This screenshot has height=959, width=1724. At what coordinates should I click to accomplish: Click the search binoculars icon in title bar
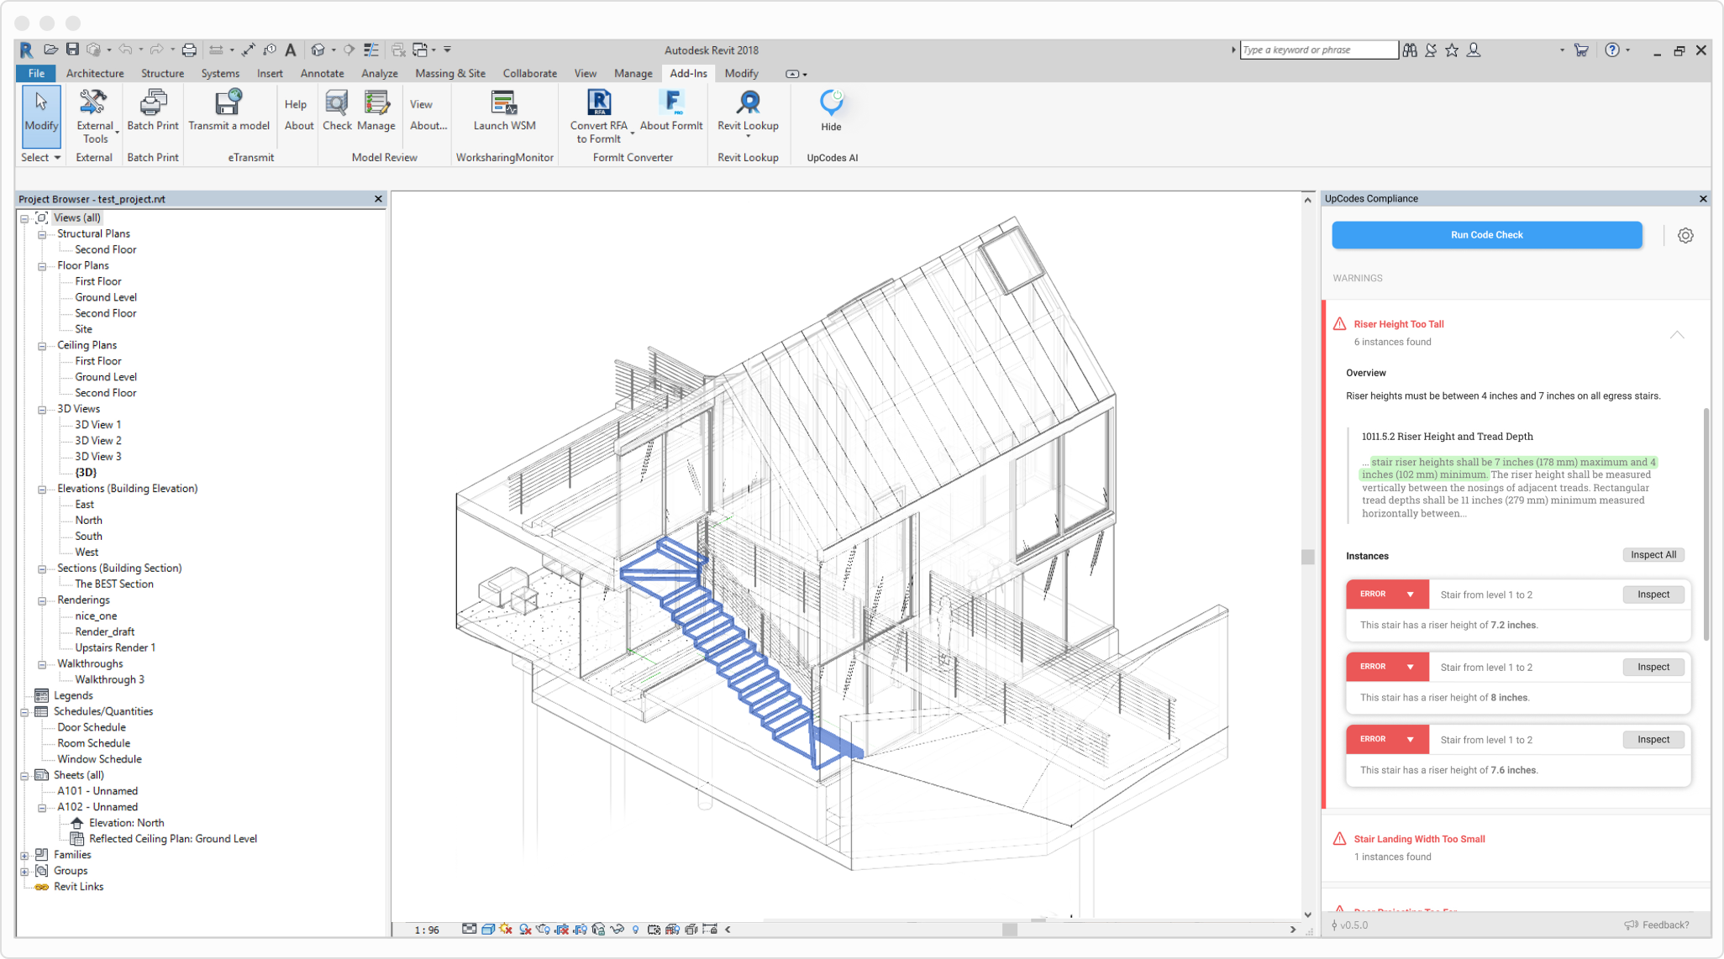1410,50
